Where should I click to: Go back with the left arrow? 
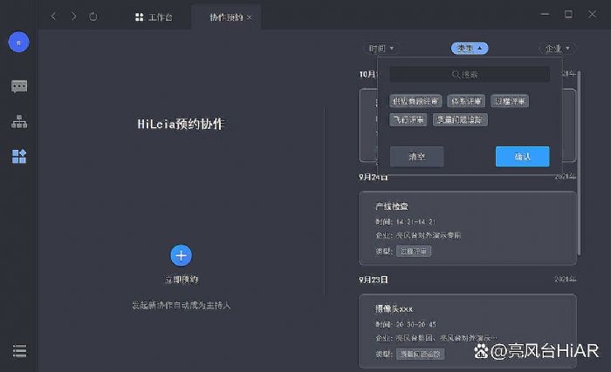click(x=53, y=17)
